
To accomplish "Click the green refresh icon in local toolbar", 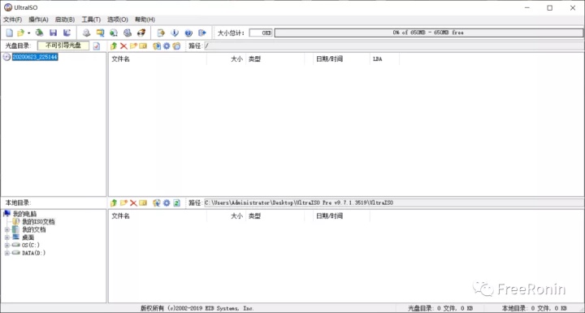I will pos(176,202).
